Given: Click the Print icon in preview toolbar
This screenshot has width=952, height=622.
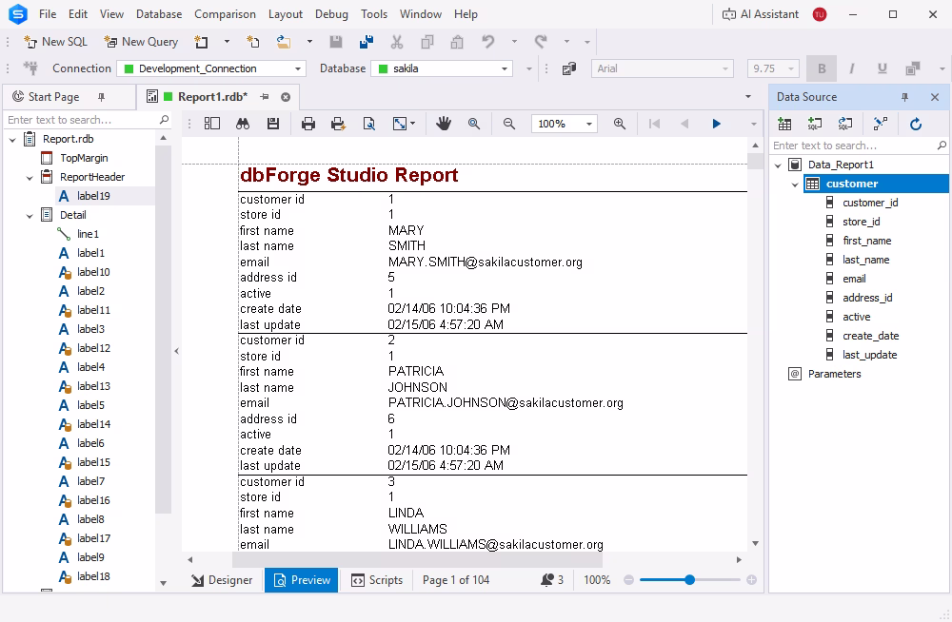Looking at the screenshot, I should 308,124.
